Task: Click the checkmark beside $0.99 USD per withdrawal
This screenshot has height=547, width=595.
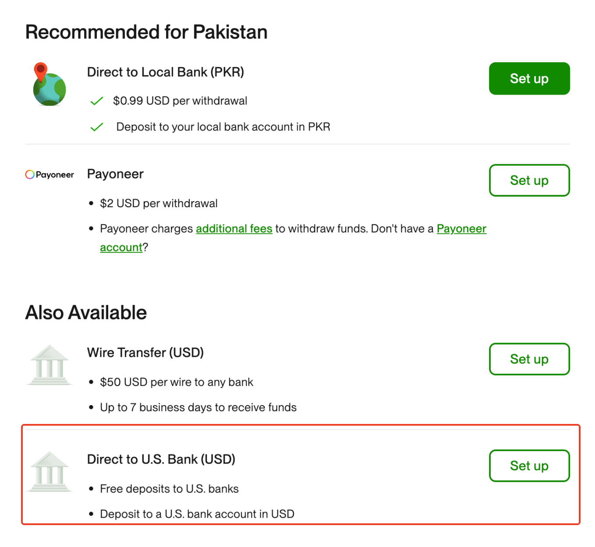Action: (x=96, y=101)
